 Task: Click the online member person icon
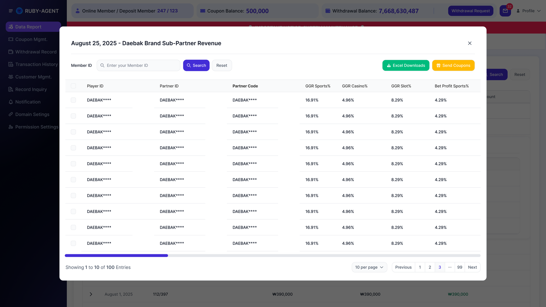pos(78,11)
